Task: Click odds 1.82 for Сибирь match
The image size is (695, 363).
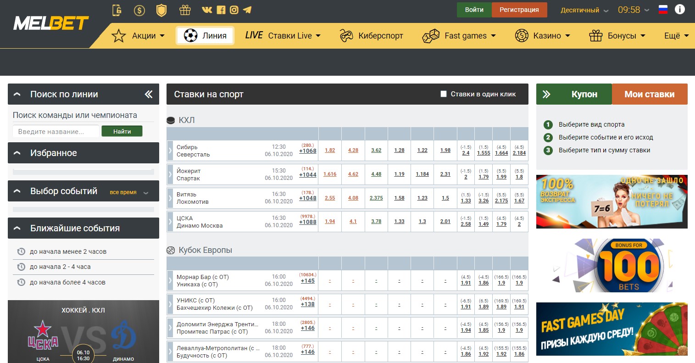Action: point(330,151)
